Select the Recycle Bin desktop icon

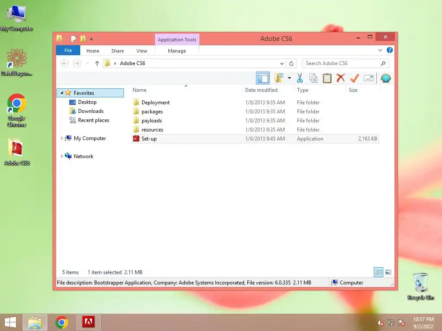(420, 286)
